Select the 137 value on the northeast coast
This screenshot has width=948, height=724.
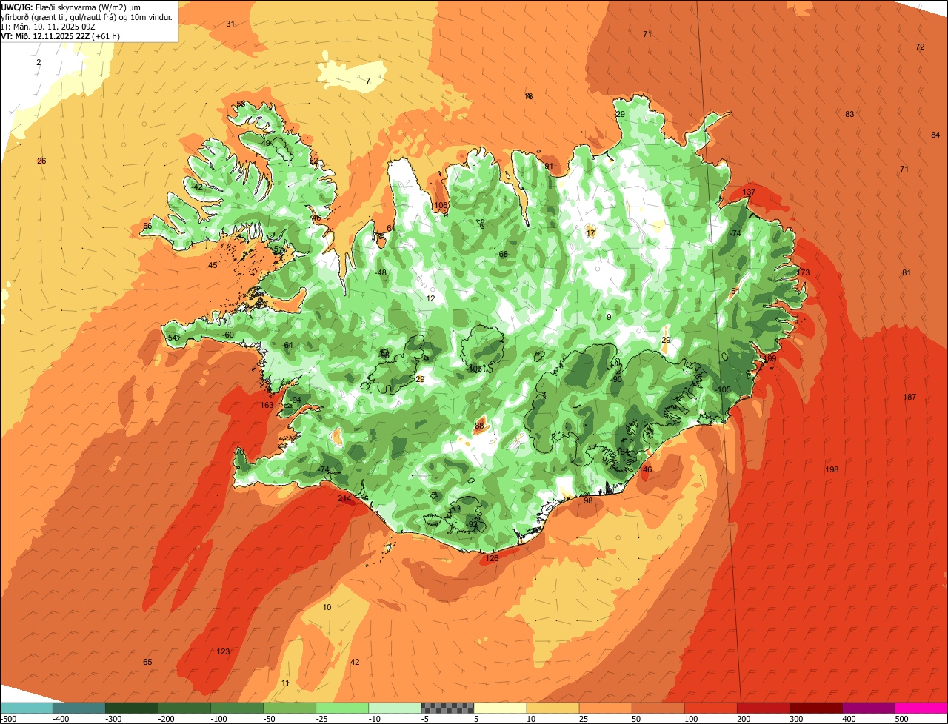coord(749,192)
